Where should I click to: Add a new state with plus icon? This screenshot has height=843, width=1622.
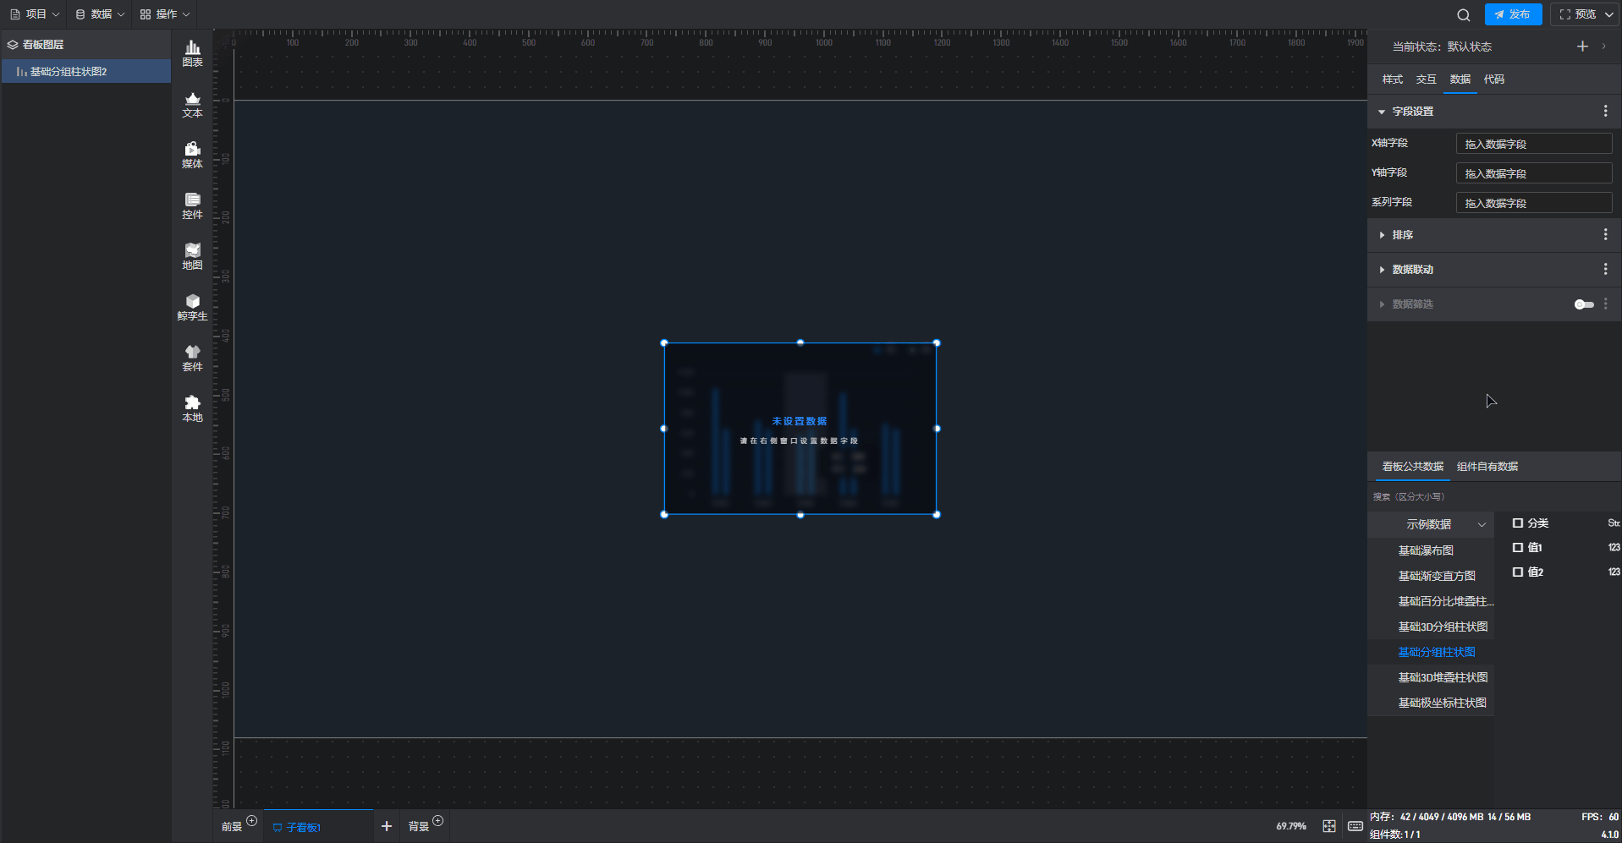coord(1582,47)
